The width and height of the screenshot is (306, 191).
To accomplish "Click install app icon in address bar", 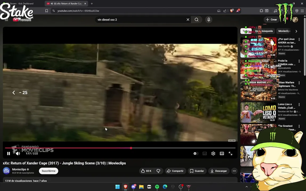I will 219,11.
